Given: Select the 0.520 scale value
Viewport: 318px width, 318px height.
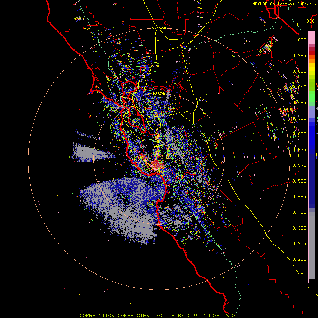Looking at the screenshot, I should [x=299, y=181].
